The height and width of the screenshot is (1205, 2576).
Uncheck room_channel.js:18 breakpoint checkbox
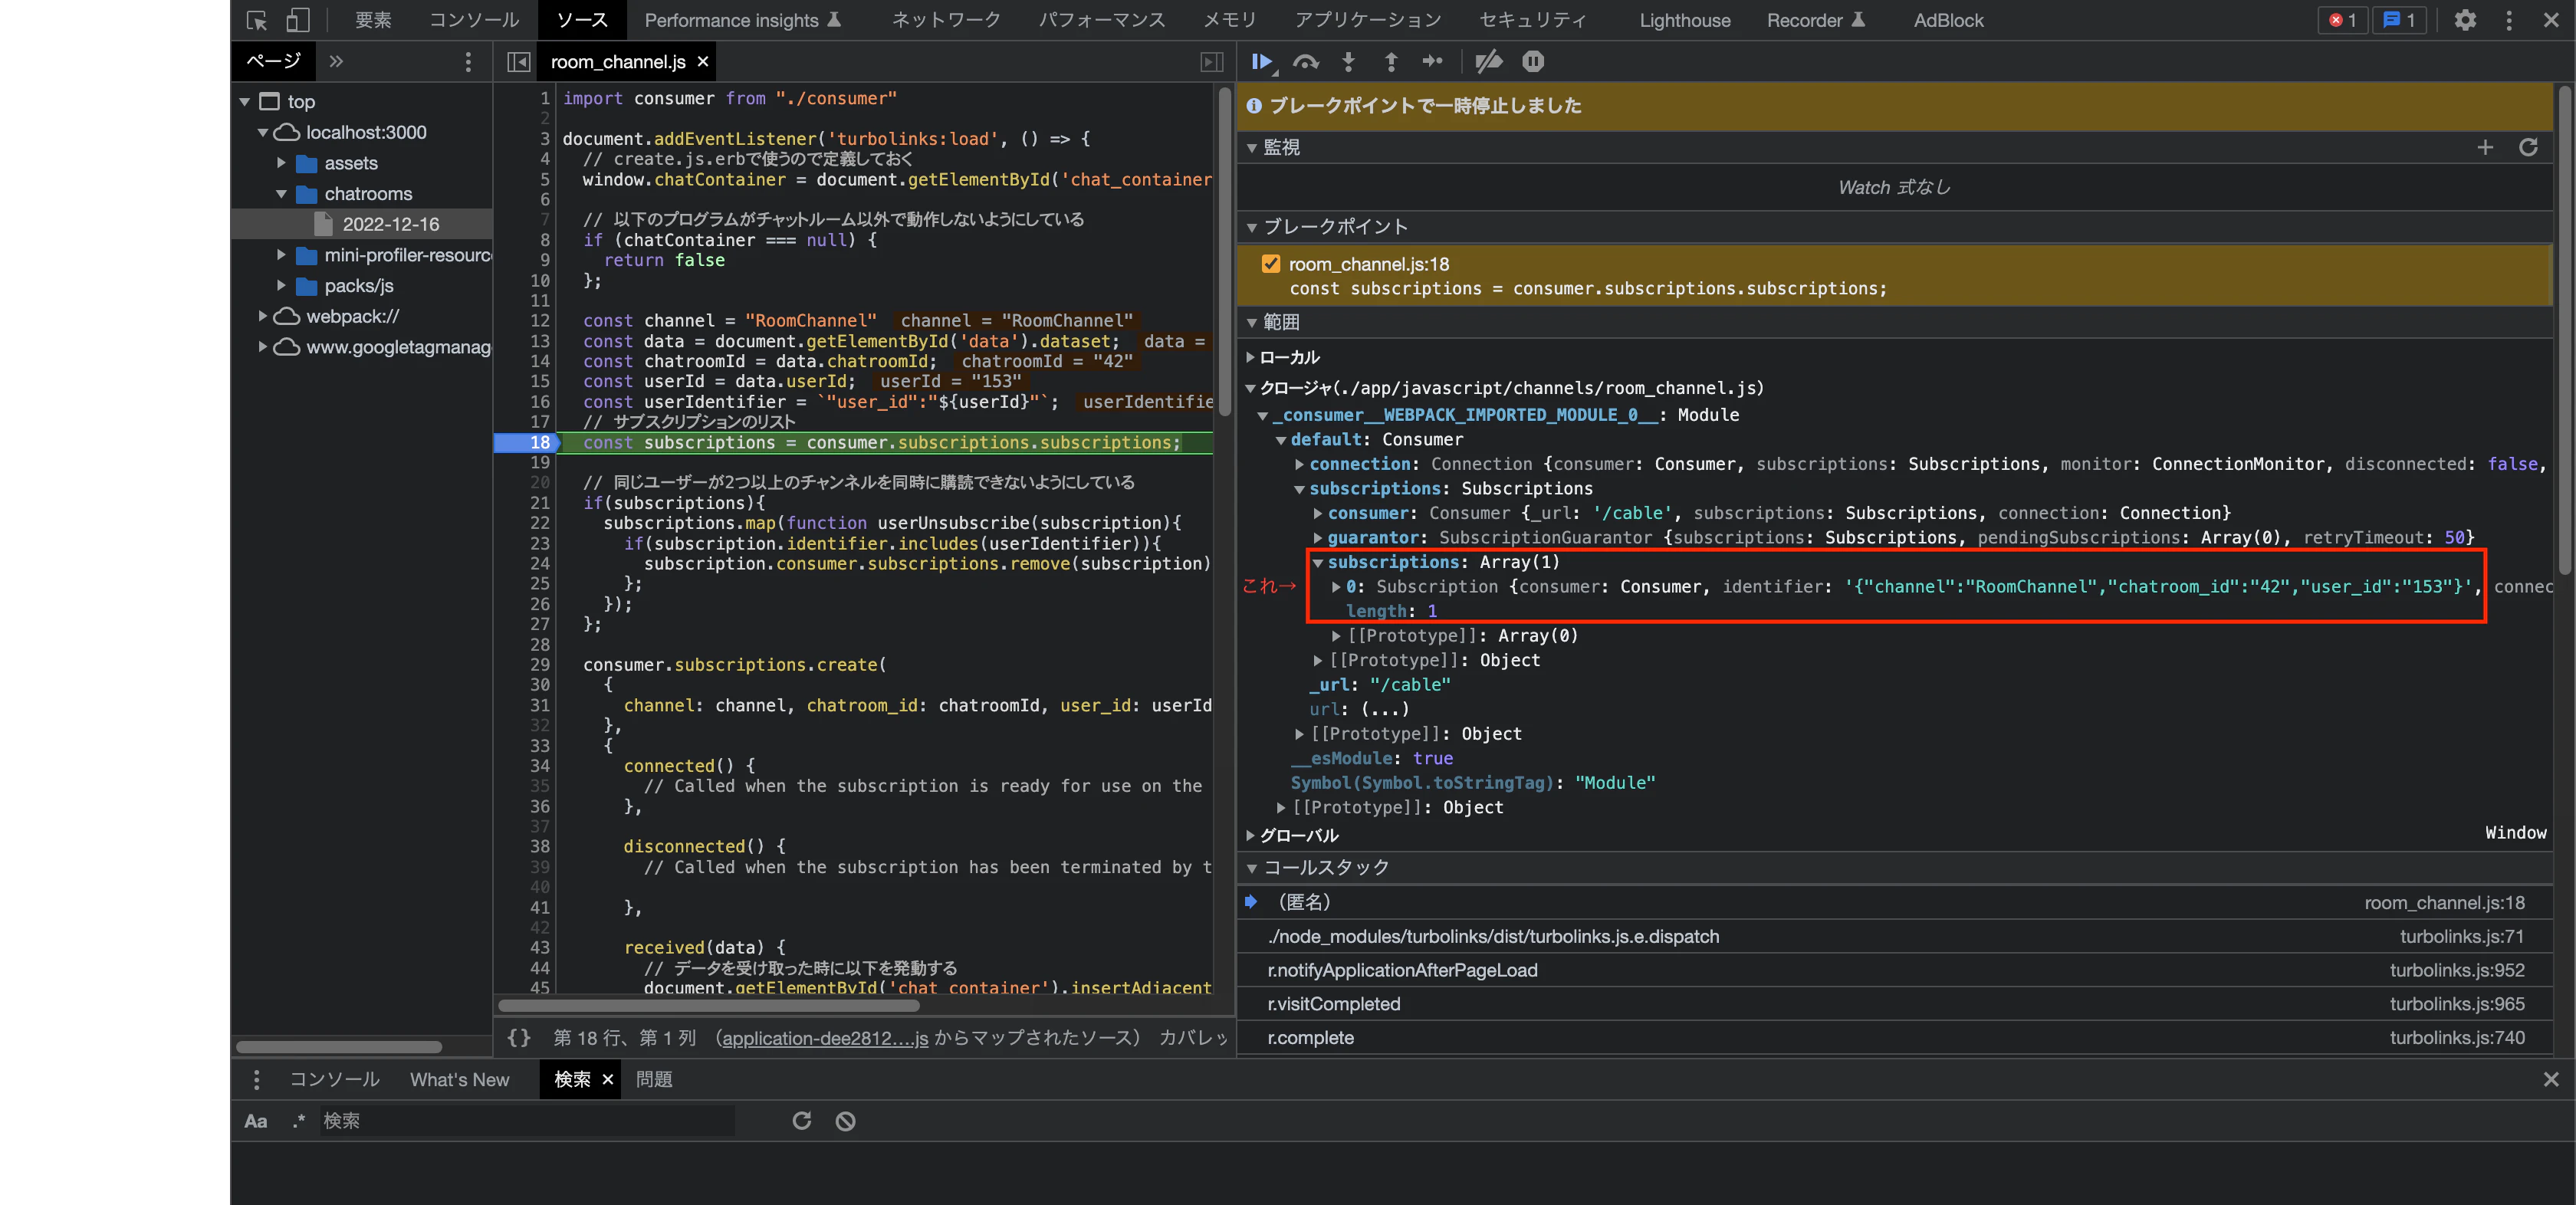point(1271,264)
